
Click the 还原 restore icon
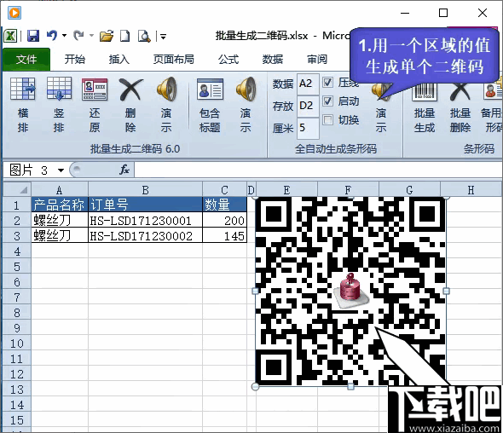pyautogui.click(x=95, y=89)
